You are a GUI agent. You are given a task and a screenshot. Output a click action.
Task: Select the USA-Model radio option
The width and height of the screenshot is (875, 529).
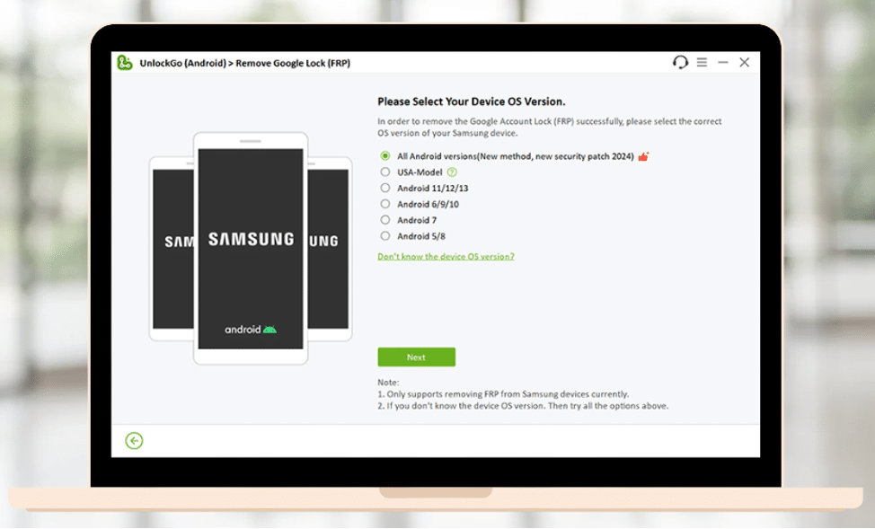385,172
